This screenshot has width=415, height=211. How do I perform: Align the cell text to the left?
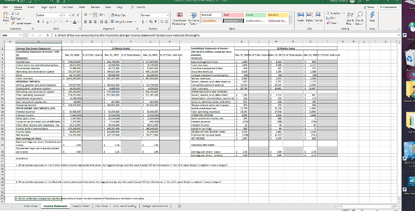click(87, 22)
